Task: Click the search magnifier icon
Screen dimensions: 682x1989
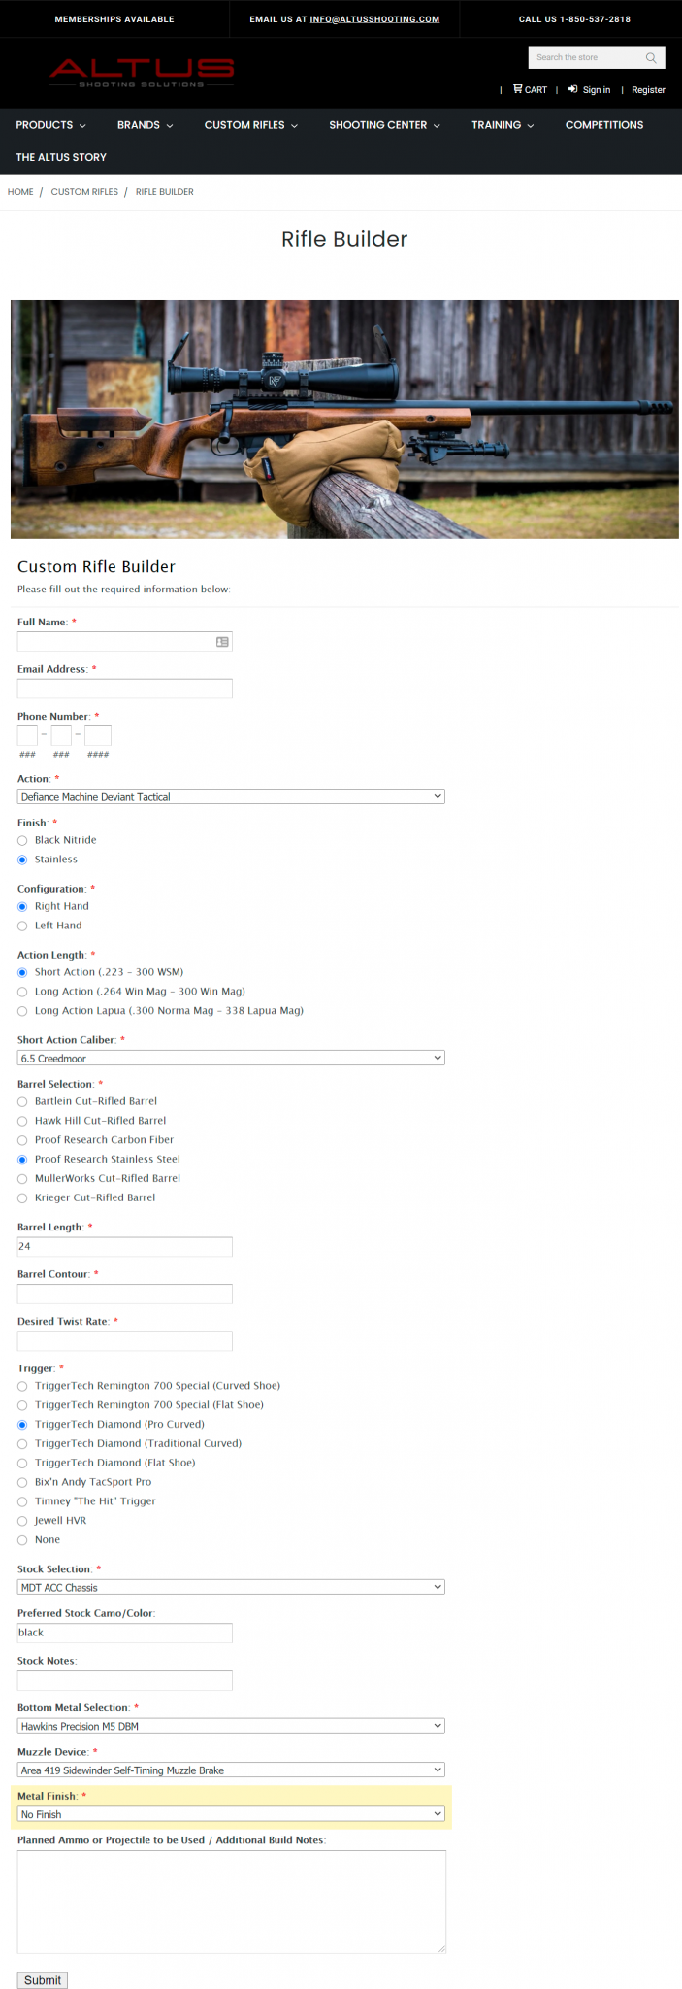Action: click(651, 58)
